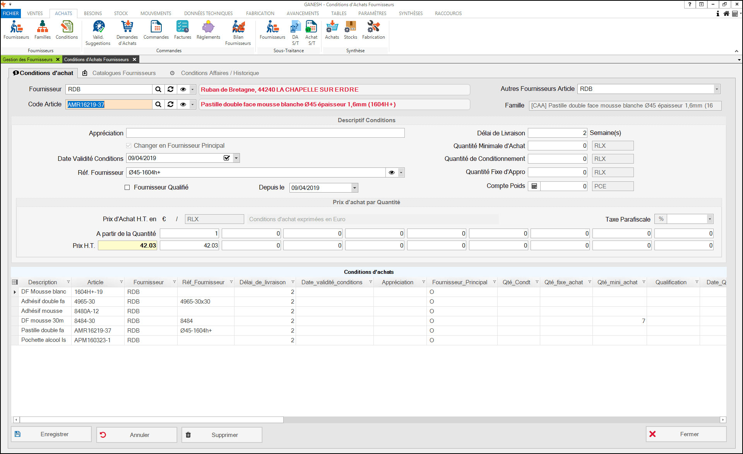Open the STOCK ribbon tab
This screenshot has height=454, width=743.
pyautogui.click(x=121, y=13)
